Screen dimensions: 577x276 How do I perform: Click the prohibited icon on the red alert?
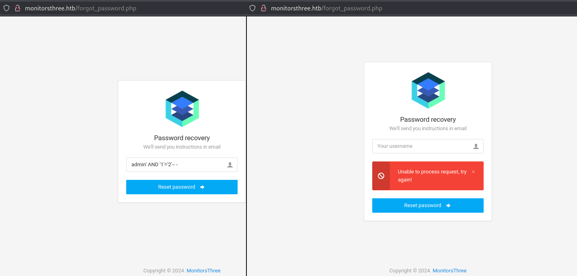pyautogui.click(x=381, y=176)
